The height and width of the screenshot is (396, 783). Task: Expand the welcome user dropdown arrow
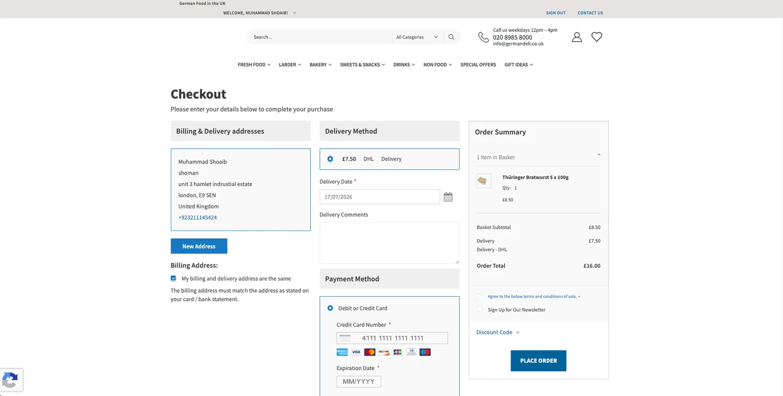tap(295, 13)
